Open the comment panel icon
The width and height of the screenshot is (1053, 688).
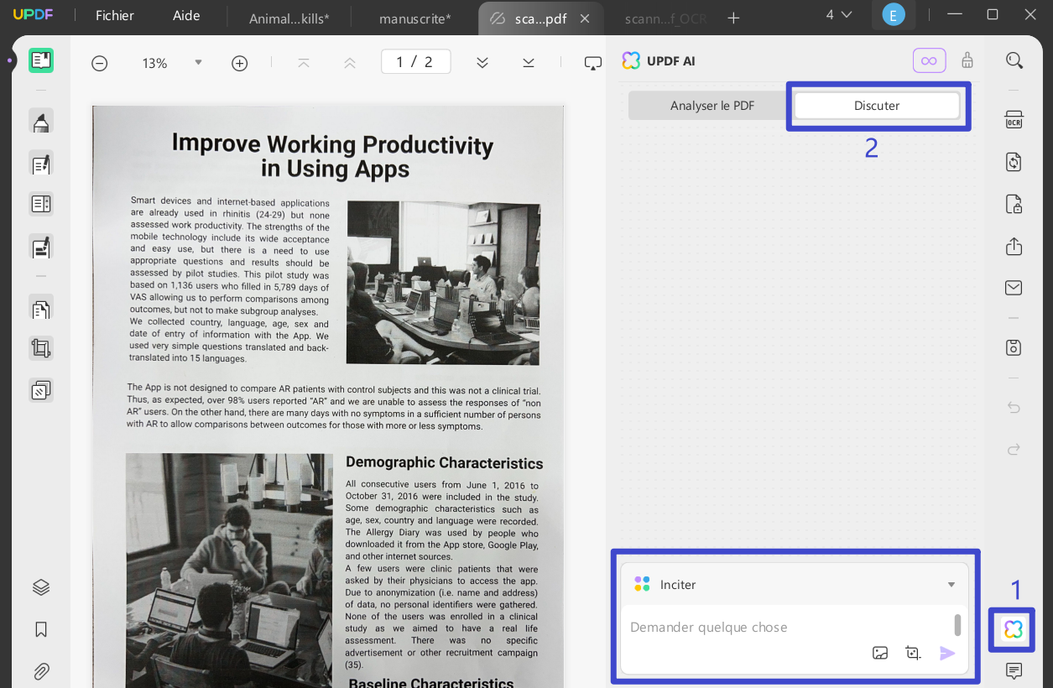[1014, 670]
